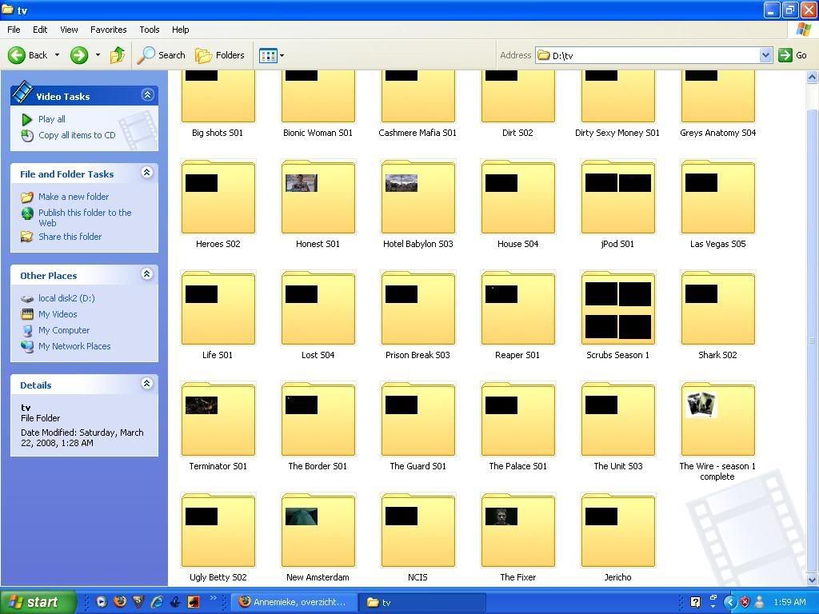
Task: Open local disk2 (D:) link
Action: point(66,298)
